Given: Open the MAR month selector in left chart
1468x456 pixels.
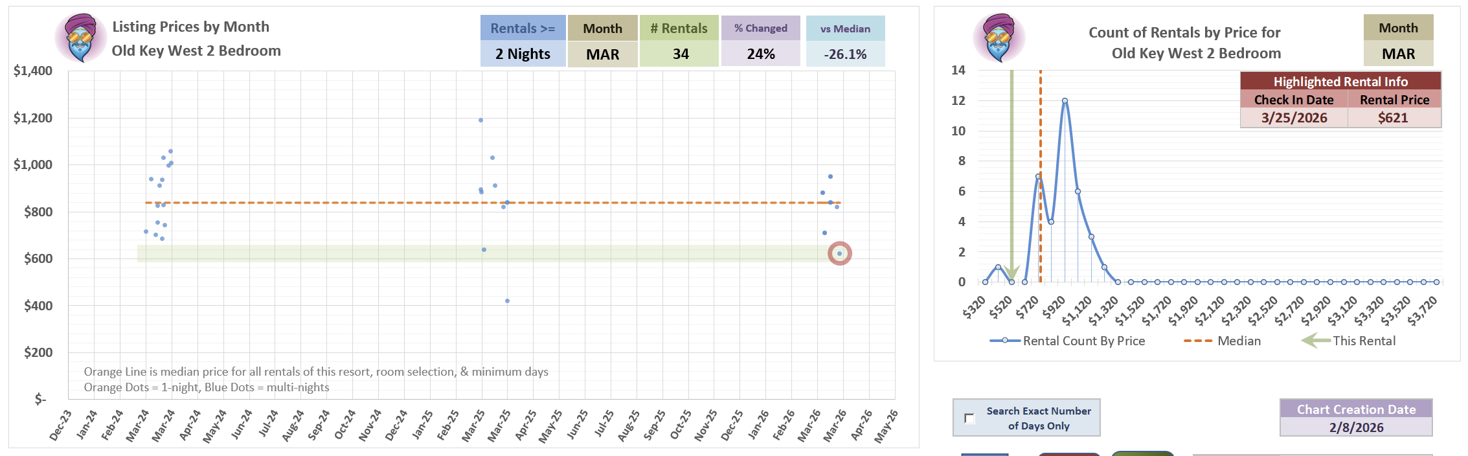Looking at the screenshot, I should pos(602,54).
